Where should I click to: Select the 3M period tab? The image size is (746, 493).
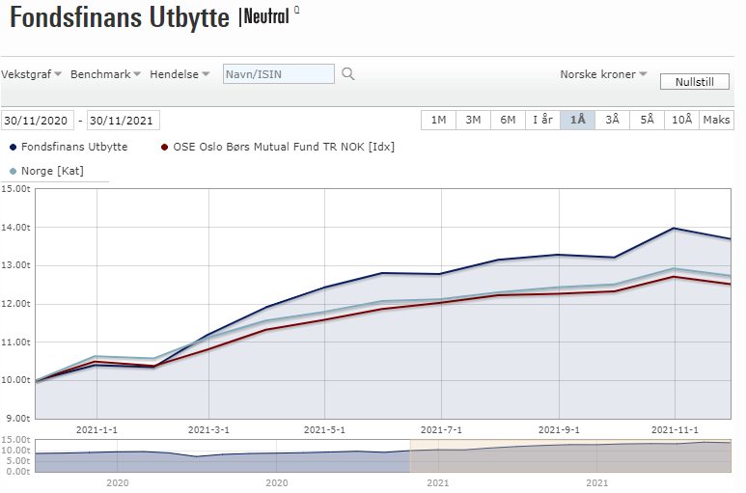coord(473,120)
